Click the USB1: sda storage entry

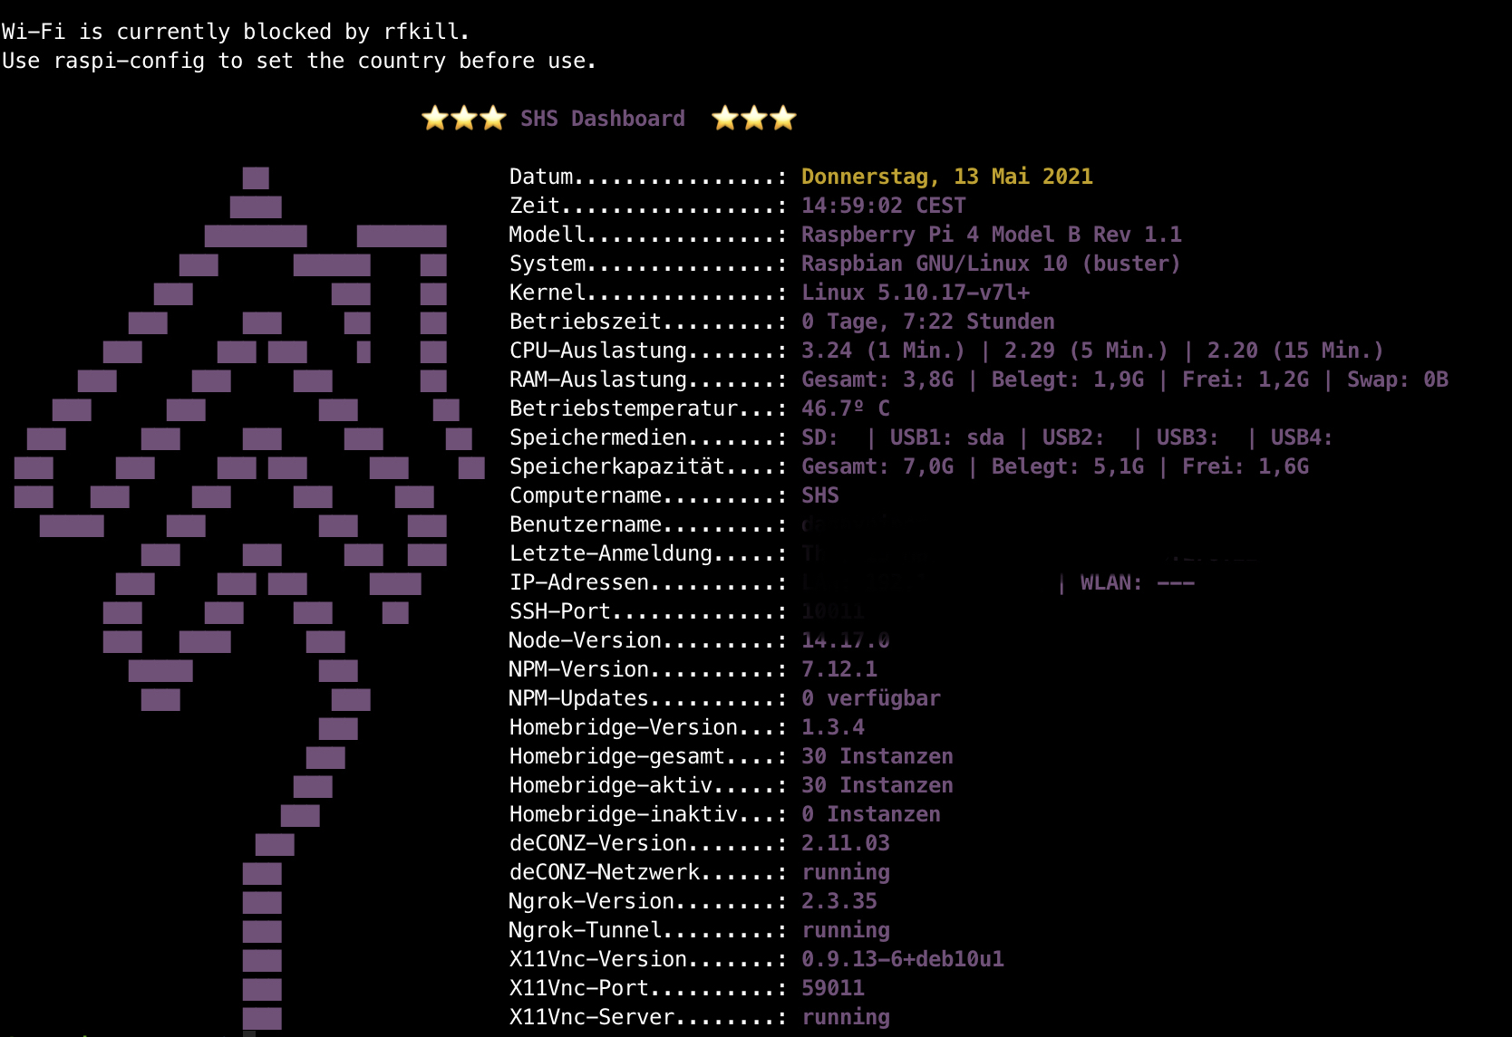[x=946, y=437]
